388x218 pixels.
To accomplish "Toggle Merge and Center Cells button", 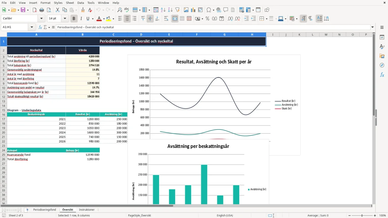I will click(x=175, y=19).
